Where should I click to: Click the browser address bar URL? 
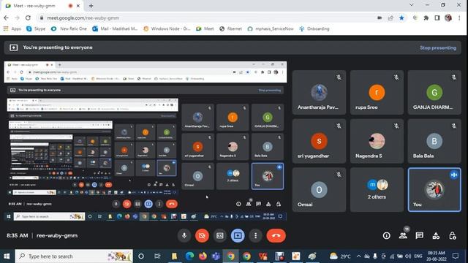(83, 18)
